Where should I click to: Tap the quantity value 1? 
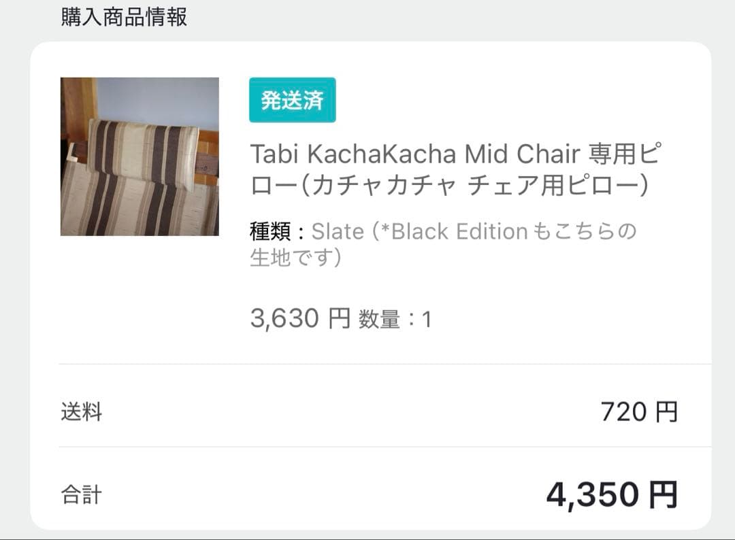(x=427, y=320)
